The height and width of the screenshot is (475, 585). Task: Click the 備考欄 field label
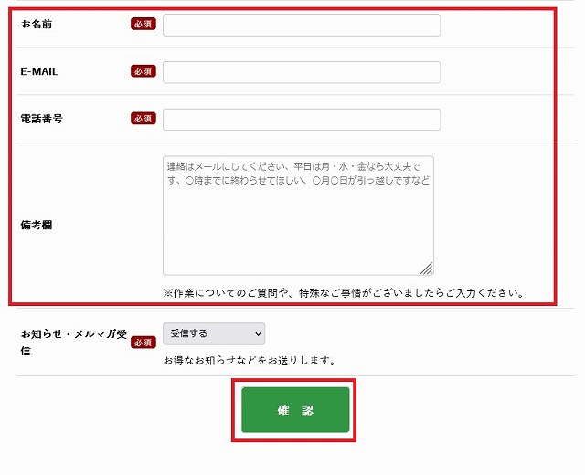pos(37,225)
